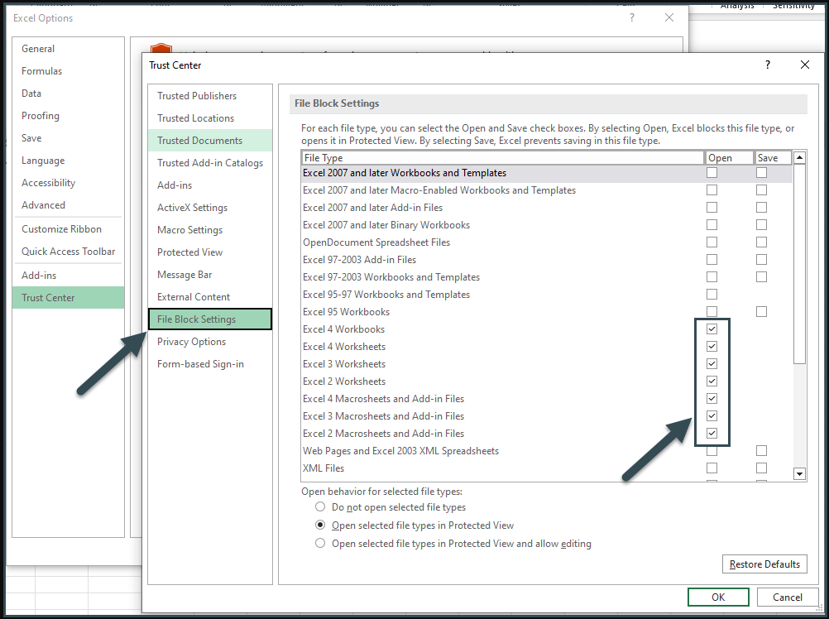Select 'Do not open selected file types'
This screenshot has height=619, width=829.
(x=320, y=506)
